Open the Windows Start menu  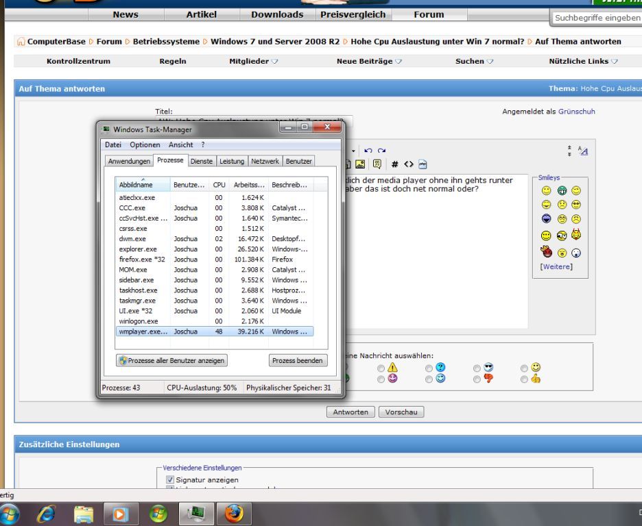coord(8,514)
